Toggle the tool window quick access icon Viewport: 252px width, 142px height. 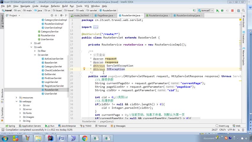pyautogui.click(x=3, y=130)
